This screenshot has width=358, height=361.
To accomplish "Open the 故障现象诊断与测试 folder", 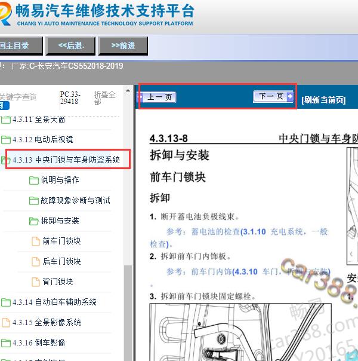I will click(75, 200).
